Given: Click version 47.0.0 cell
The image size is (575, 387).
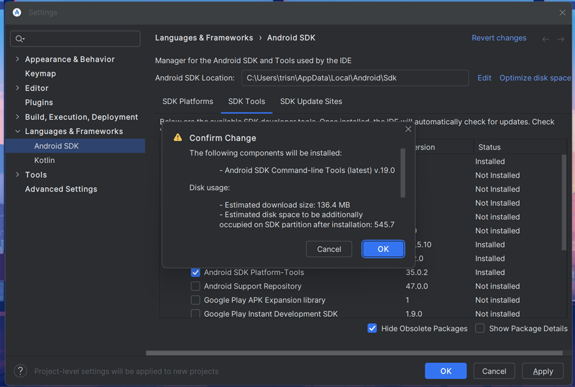Looking at the screenshot, I should (417, 286).
